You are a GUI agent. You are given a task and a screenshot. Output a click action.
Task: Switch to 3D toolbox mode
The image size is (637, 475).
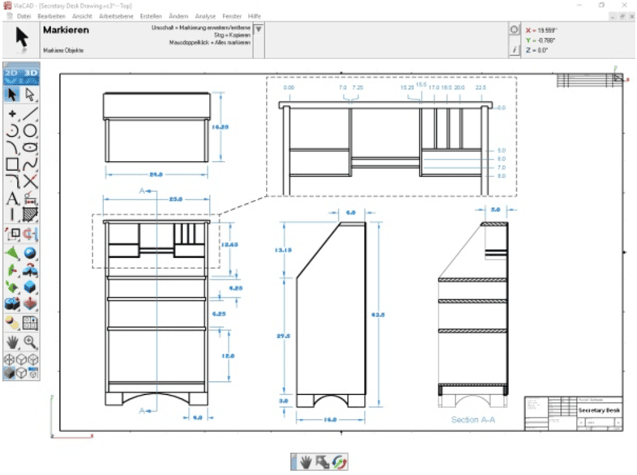(31, 73)
